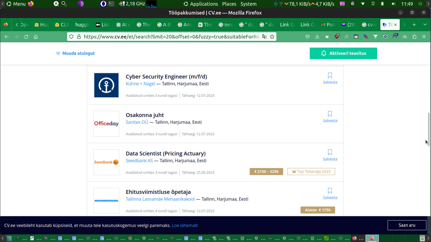This screenshot has height=242, width=431.
Task: Open the Officeday company logo thumbnail
Action: pos(106,124)
